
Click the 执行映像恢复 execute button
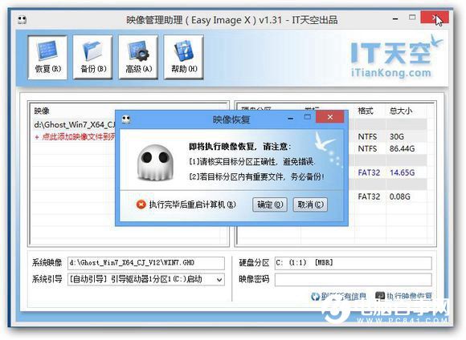point(403,296)
